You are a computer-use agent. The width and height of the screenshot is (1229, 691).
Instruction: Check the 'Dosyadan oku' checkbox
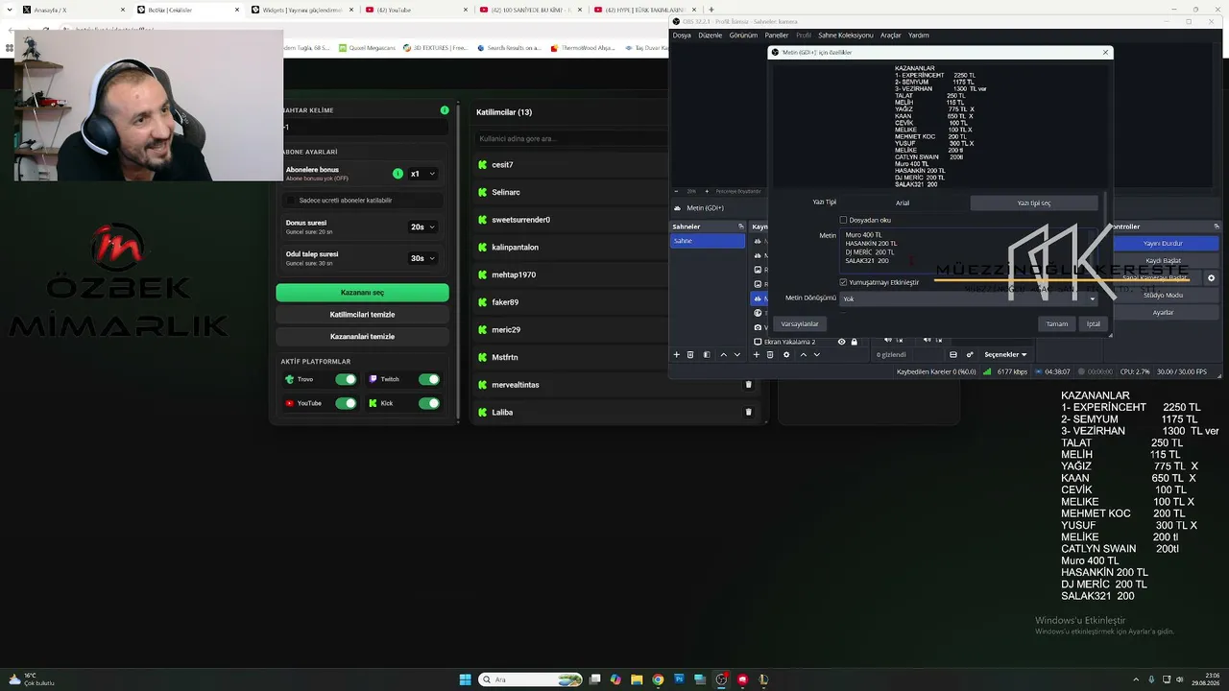tap(843, 220)
